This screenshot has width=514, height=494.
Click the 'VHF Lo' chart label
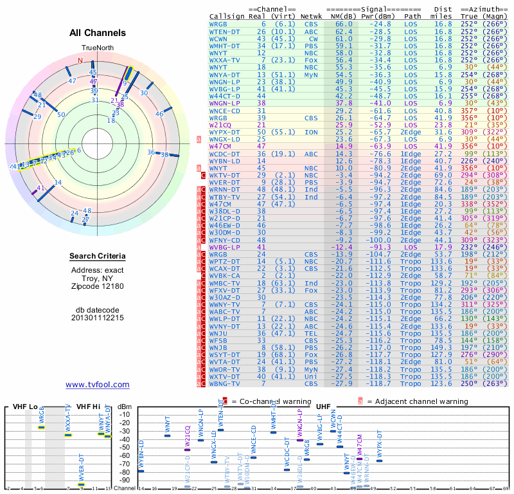click(25, 407)
